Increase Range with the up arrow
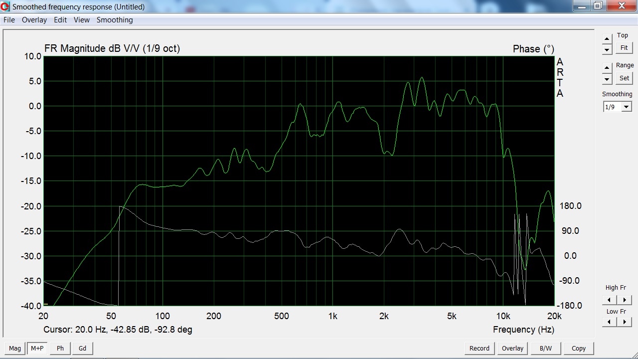Screen dimensions: 638x359 (607, 68)
